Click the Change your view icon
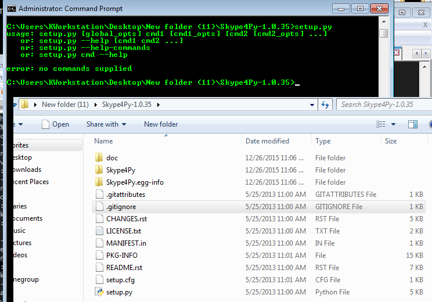 click(381, 124)
